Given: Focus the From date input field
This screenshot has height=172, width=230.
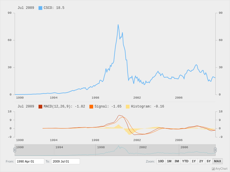Looking at the screenshot, I should point(30,161).
